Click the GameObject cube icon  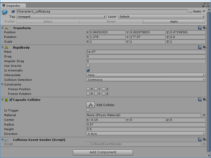(4, 12)
